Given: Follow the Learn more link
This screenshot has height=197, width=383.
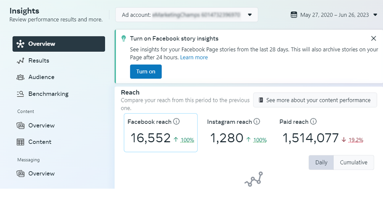Looking at the screenshot, I should (194, 57).
